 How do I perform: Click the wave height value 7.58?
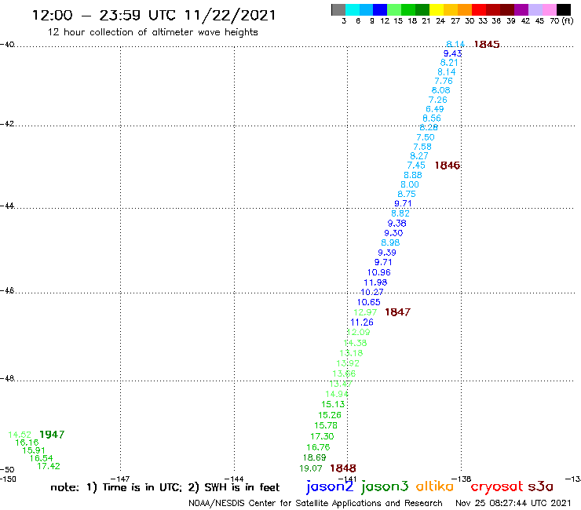[422, 147]
